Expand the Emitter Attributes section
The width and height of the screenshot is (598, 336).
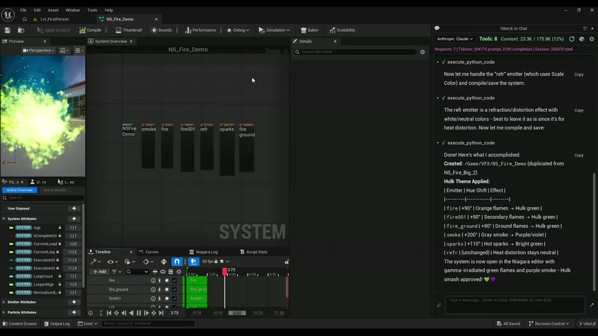(4, 302)
